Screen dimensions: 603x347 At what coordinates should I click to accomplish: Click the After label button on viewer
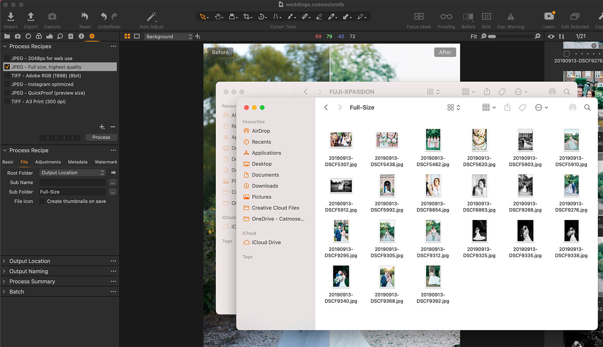coord(445,52)
